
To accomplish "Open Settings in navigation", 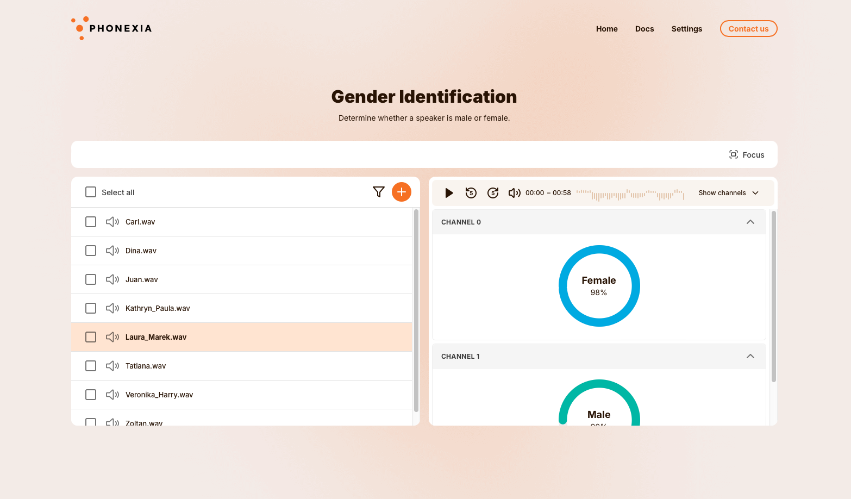I will (686, 29).
